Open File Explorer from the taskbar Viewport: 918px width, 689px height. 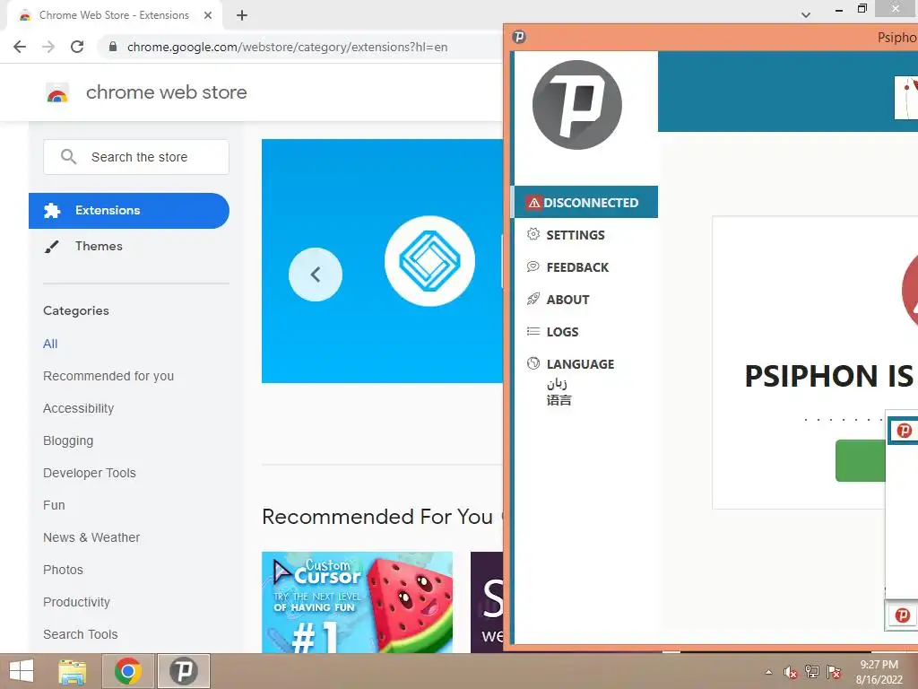[x=72, y=671]
